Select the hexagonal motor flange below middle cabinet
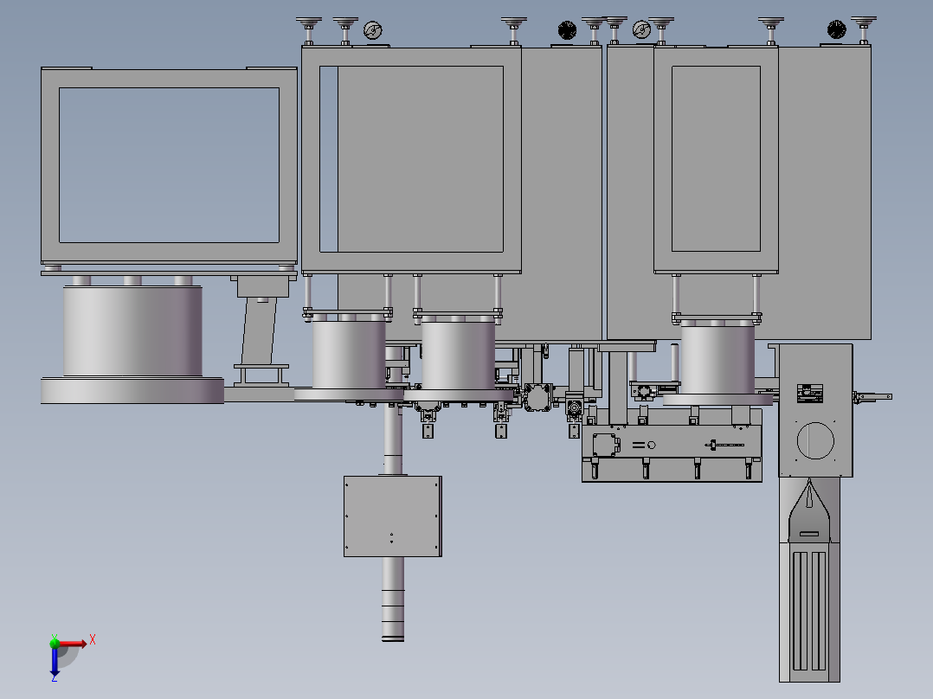 [x=538, y=397]
